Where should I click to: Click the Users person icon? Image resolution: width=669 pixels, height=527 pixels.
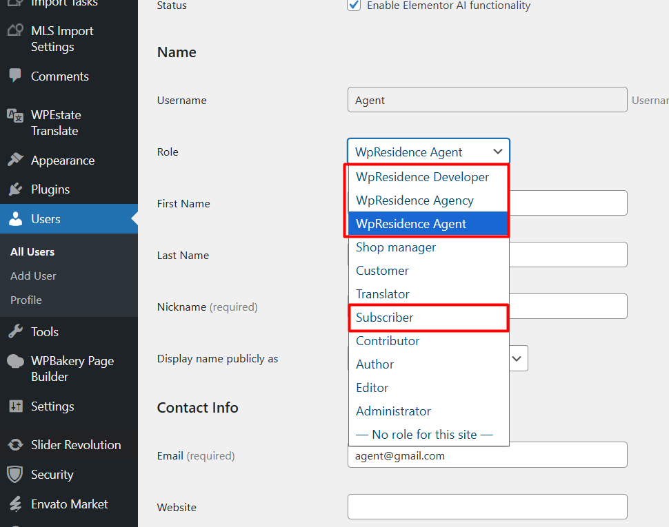[15, 218]
